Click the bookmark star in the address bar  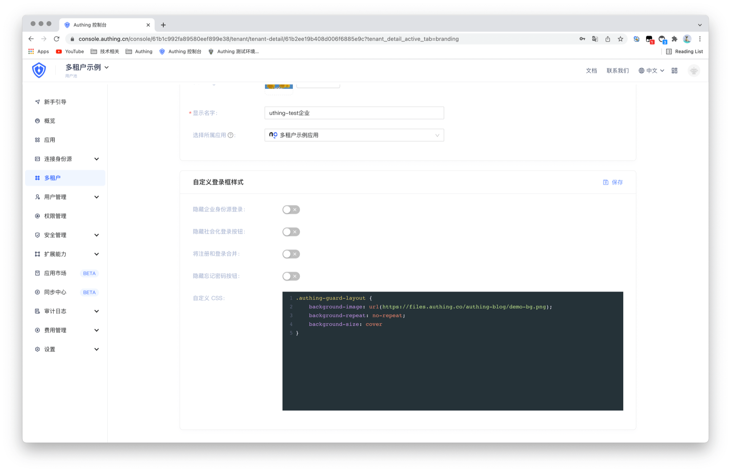point(621,39)
